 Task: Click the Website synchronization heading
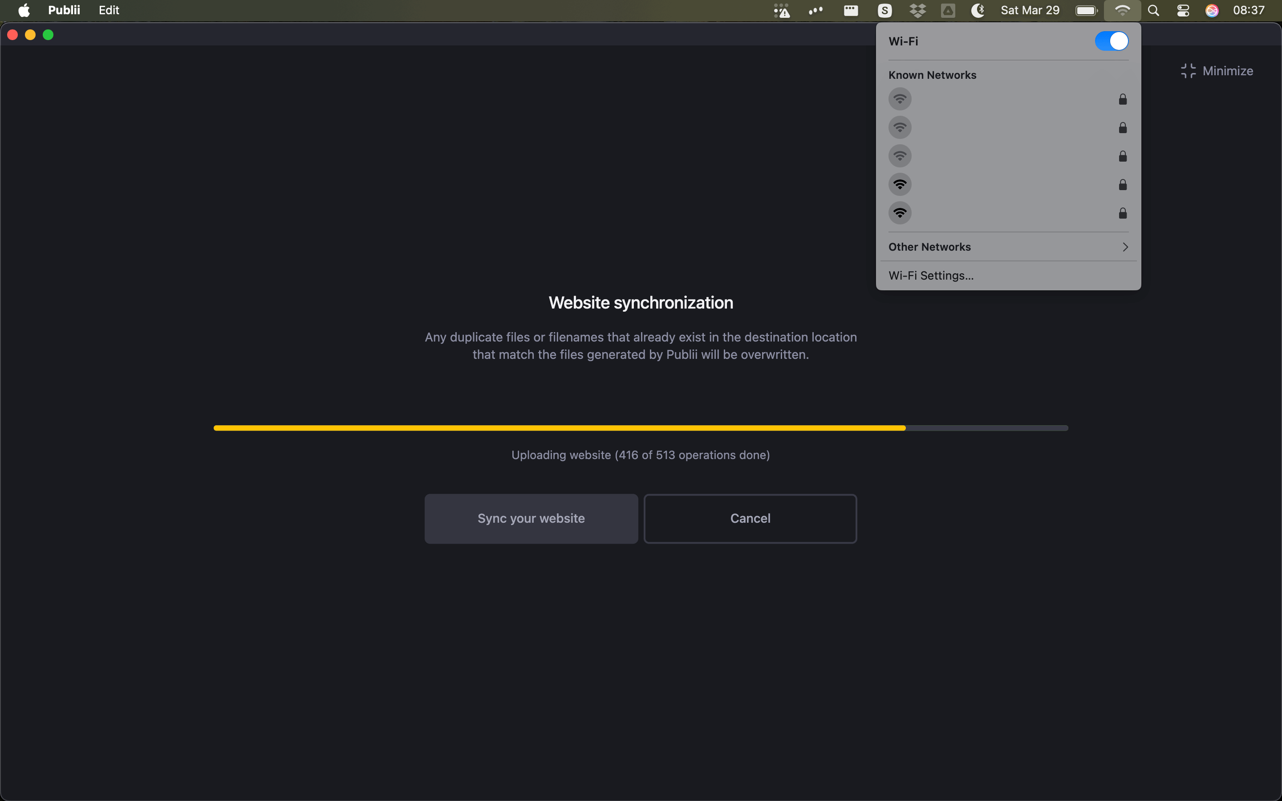click(x=641, y=302)
